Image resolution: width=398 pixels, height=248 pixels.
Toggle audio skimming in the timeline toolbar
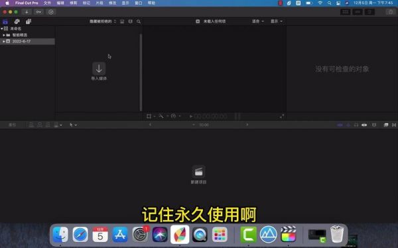click(x=348, y=125)
